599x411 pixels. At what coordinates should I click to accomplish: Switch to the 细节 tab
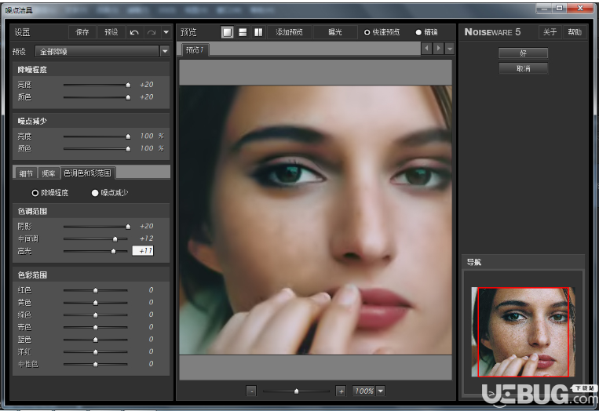click(x=26, y=173)
